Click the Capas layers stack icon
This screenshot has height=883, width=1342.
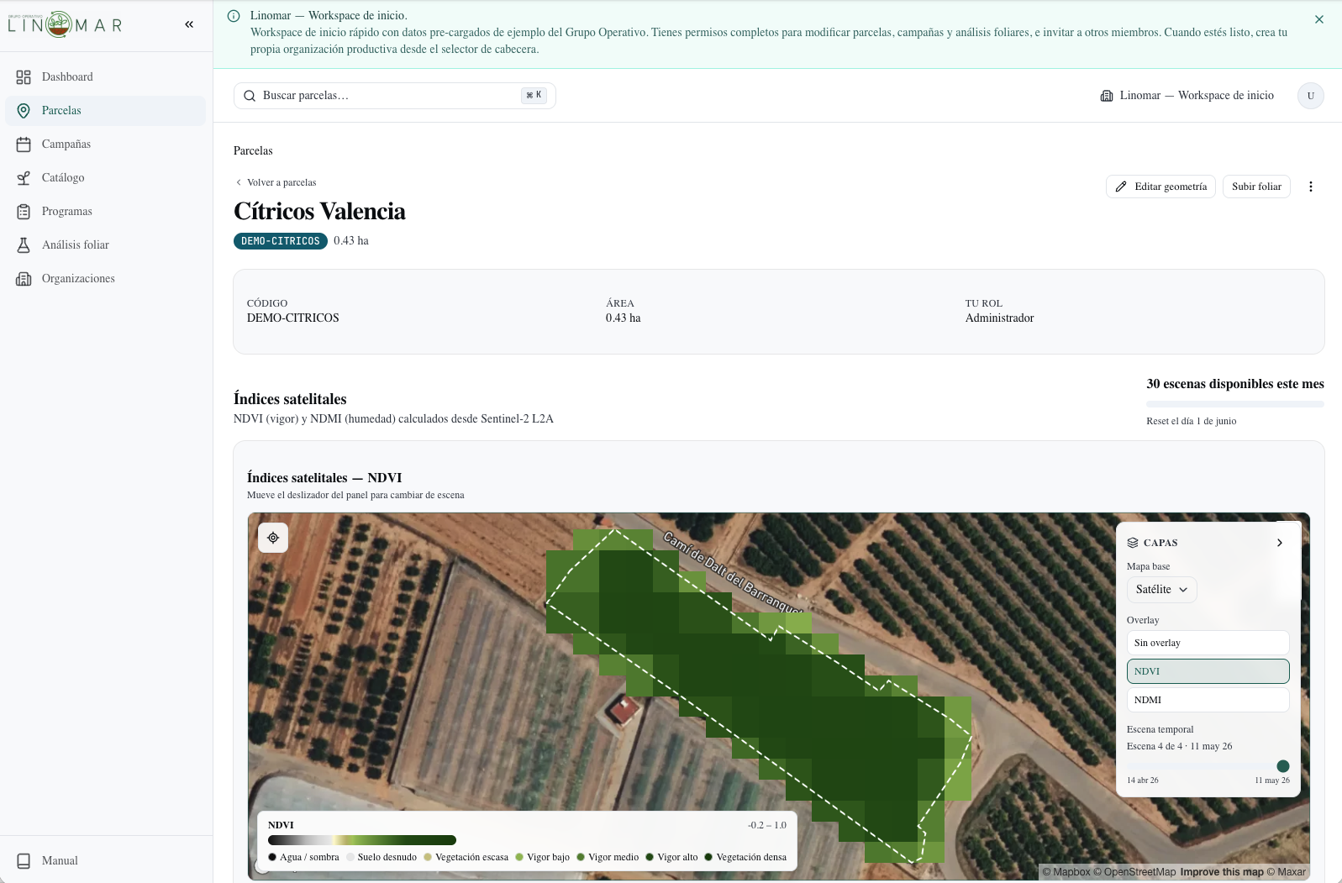tap(1133, 543)
